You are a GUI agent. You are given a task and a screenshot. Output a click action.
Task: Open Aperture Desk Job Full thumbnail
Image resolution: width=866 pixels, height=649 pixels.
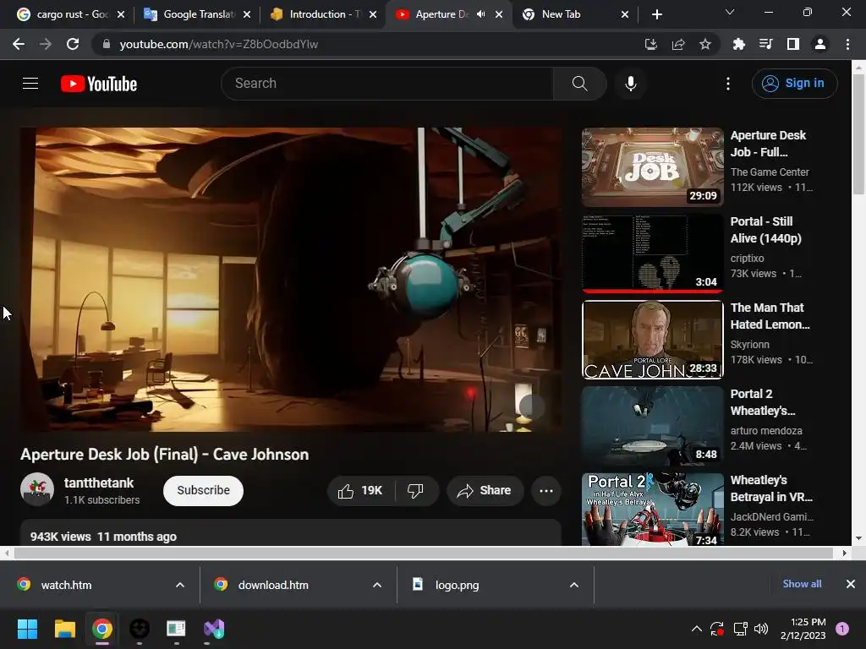[652, 167]
